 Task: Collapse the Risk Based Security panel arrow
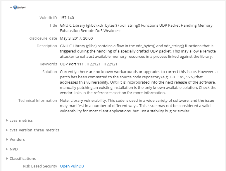click(x=11, y=7)
